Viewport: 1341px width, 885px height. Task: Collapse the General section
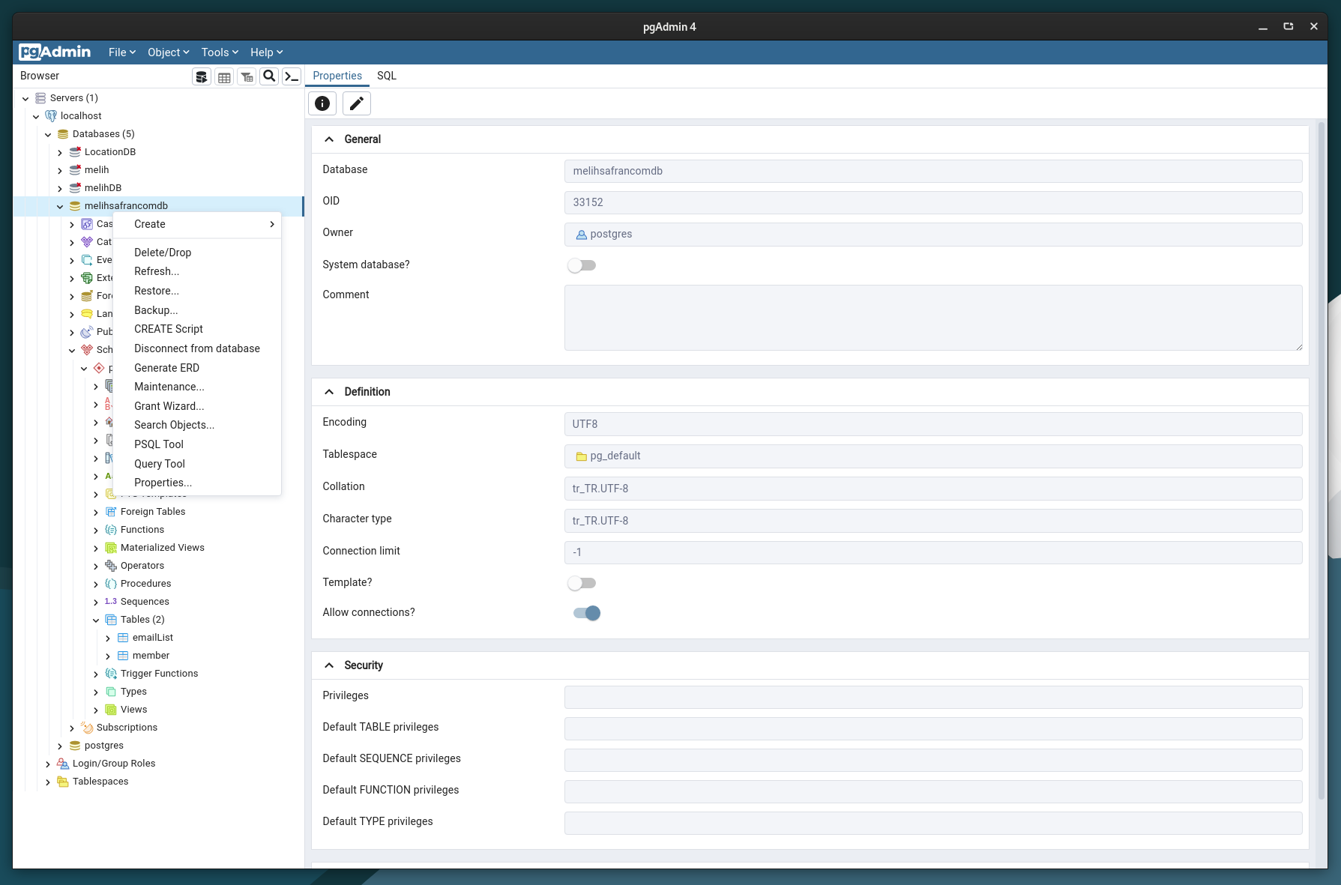(329, 139)
